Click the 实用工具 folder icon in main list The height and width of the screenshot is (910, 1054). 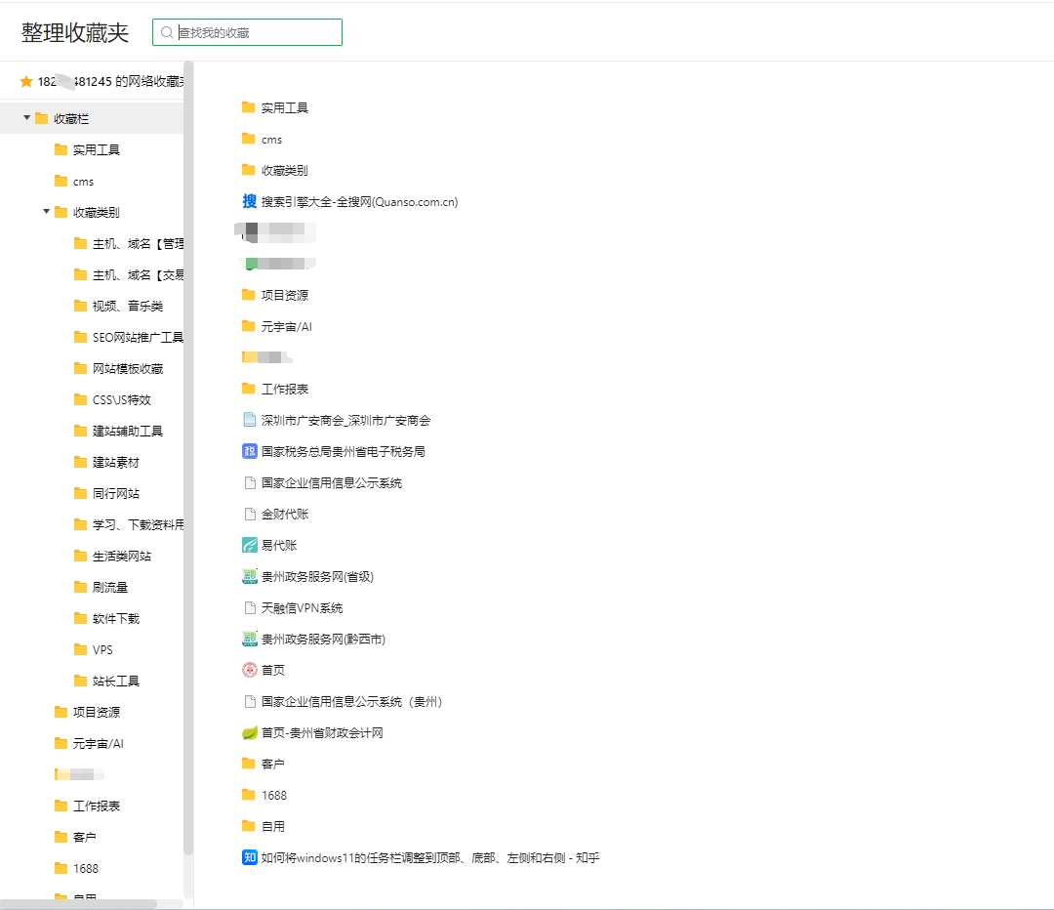tap(249, 107)
